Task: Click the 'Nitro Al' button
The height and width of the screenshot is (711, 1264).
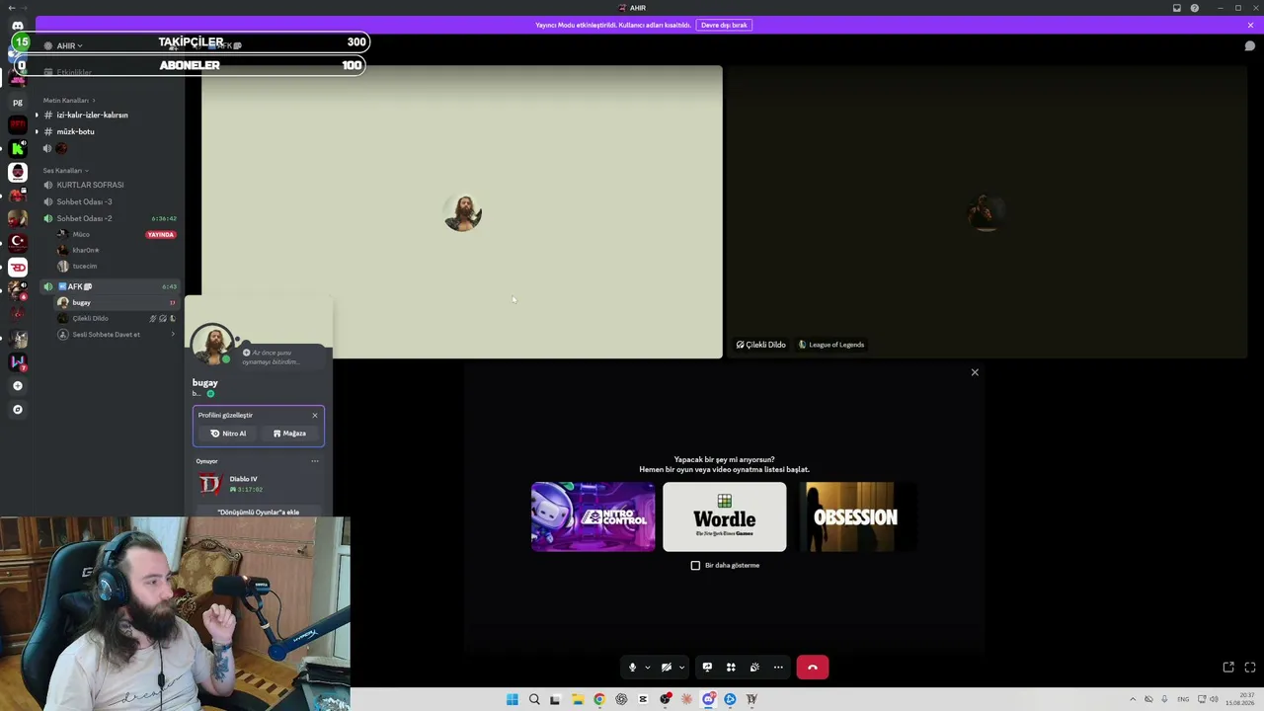Action: (228, 434)
